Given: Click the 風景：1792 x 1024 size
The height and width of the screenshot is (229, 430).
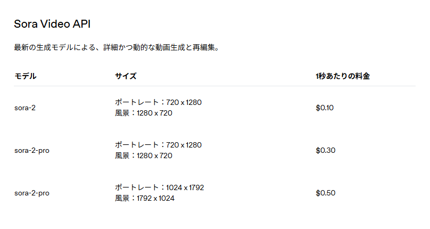Looking at the screenshot, I should tap(145, 198).
